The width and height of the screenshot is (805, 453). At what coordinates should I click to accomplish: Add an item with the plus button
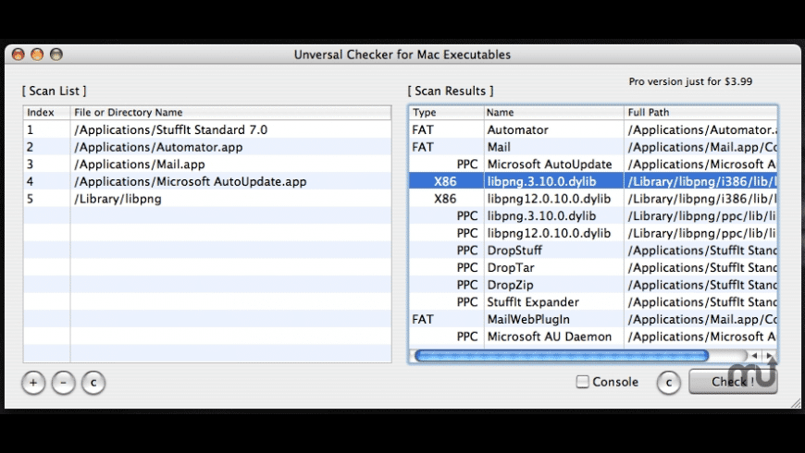pyautogui.click(x=33, y=383)
